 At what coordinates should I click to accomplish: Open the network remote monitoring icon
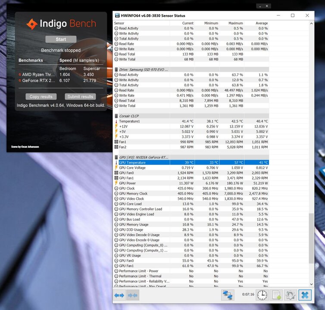tap(228, 295)
